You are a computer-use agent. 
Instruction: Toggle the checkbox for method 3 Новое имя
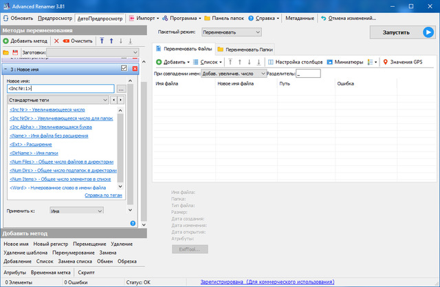[124, 69]
